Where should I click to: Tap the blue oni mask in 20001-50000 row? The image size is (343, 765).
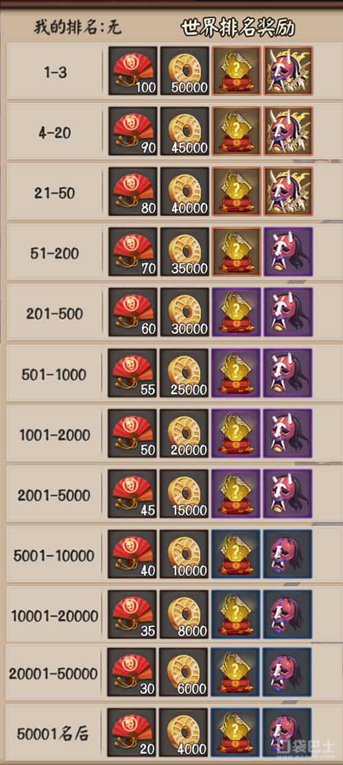[x=288, y=672]
